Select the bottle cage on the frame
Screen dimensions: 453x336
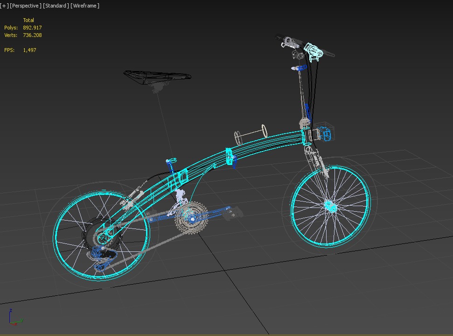tap(251, 135)
